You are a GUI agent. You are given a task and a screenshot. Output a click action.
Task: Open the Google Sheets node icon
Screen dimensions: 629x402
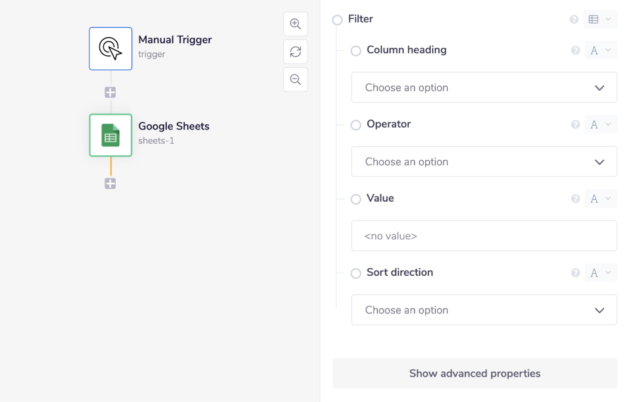click(x=111, y=135)
